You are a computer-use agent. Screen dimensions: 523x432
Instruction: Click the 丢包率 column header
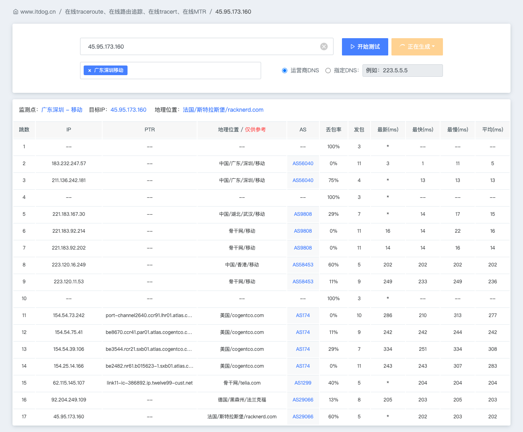(334, 129)
